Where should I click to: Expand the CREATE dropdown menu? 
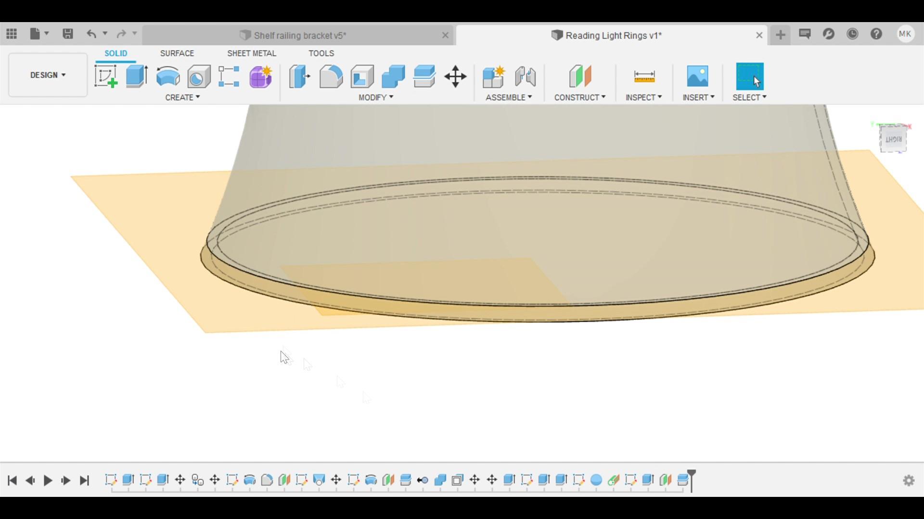182,97
